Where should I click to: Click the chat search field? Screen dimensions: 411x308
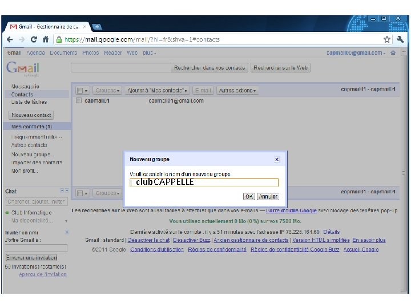(x=37, y=202)
